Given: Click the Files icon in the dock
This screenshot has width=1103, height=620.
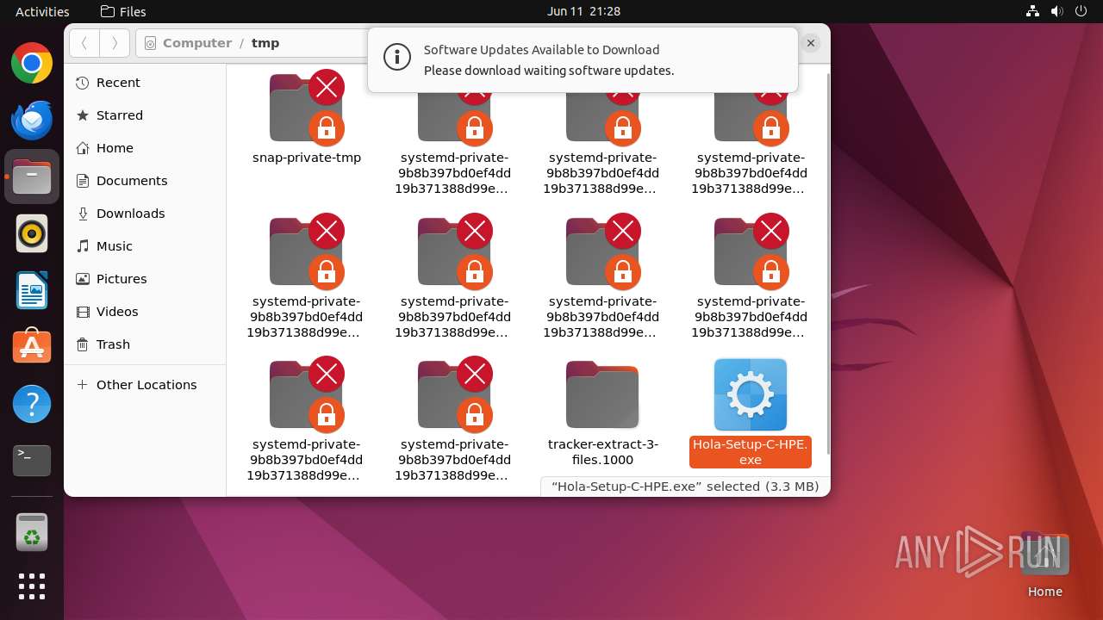Looking at the screenshot, I should [32, 177].
